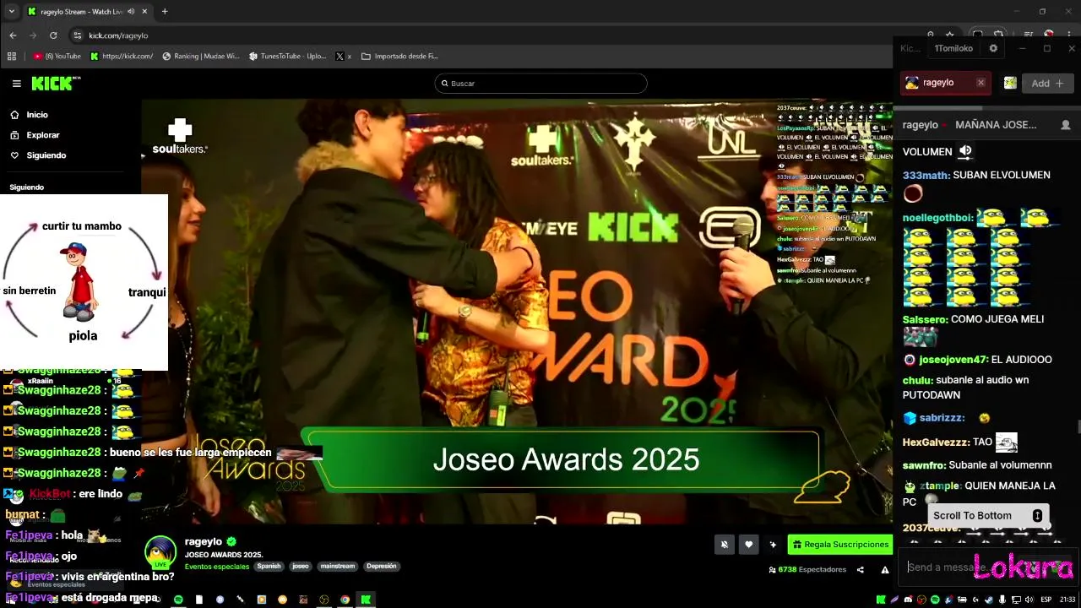Click the rageylo streamer name below video
Viewport: 1081px width, 608px height.
coord(204,541)
